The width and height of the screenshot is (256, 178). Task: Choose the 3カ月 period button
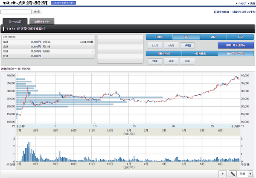coord(155,46)
